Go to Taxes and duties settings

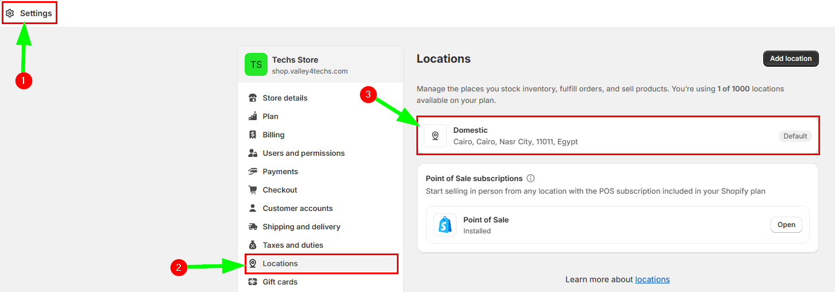point(293,245)
